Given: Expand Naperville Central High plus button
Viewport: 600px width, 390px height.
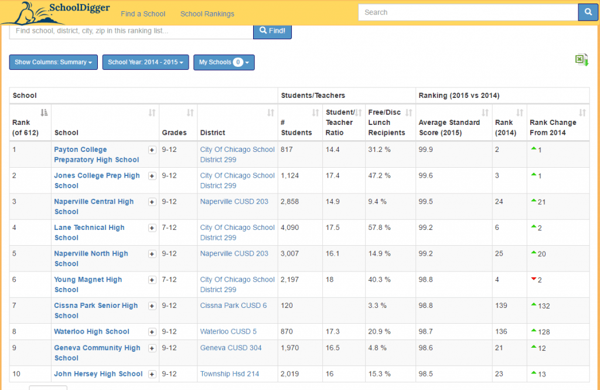Looking at the screenshot, I should point(152,202).
